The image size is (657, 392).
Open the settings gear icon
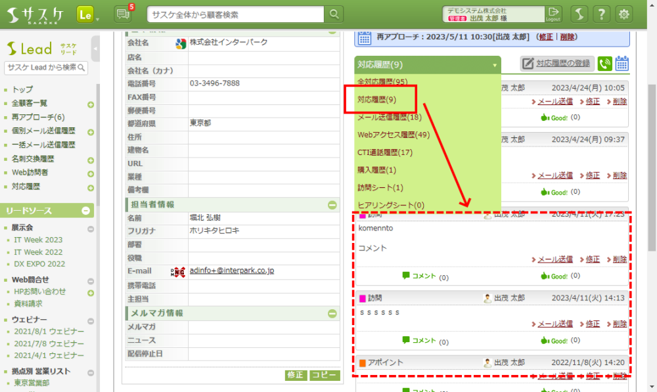[x=623, y=14]
